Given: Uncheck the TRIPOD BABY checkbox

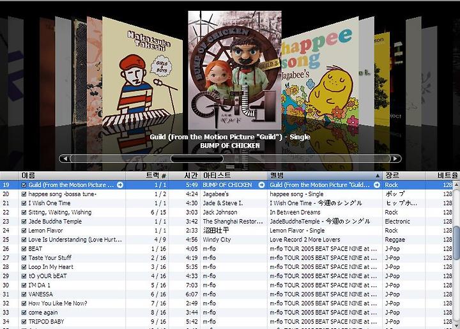Looking at the screenshot, I should pyautogui.click(x=24, y=322).
